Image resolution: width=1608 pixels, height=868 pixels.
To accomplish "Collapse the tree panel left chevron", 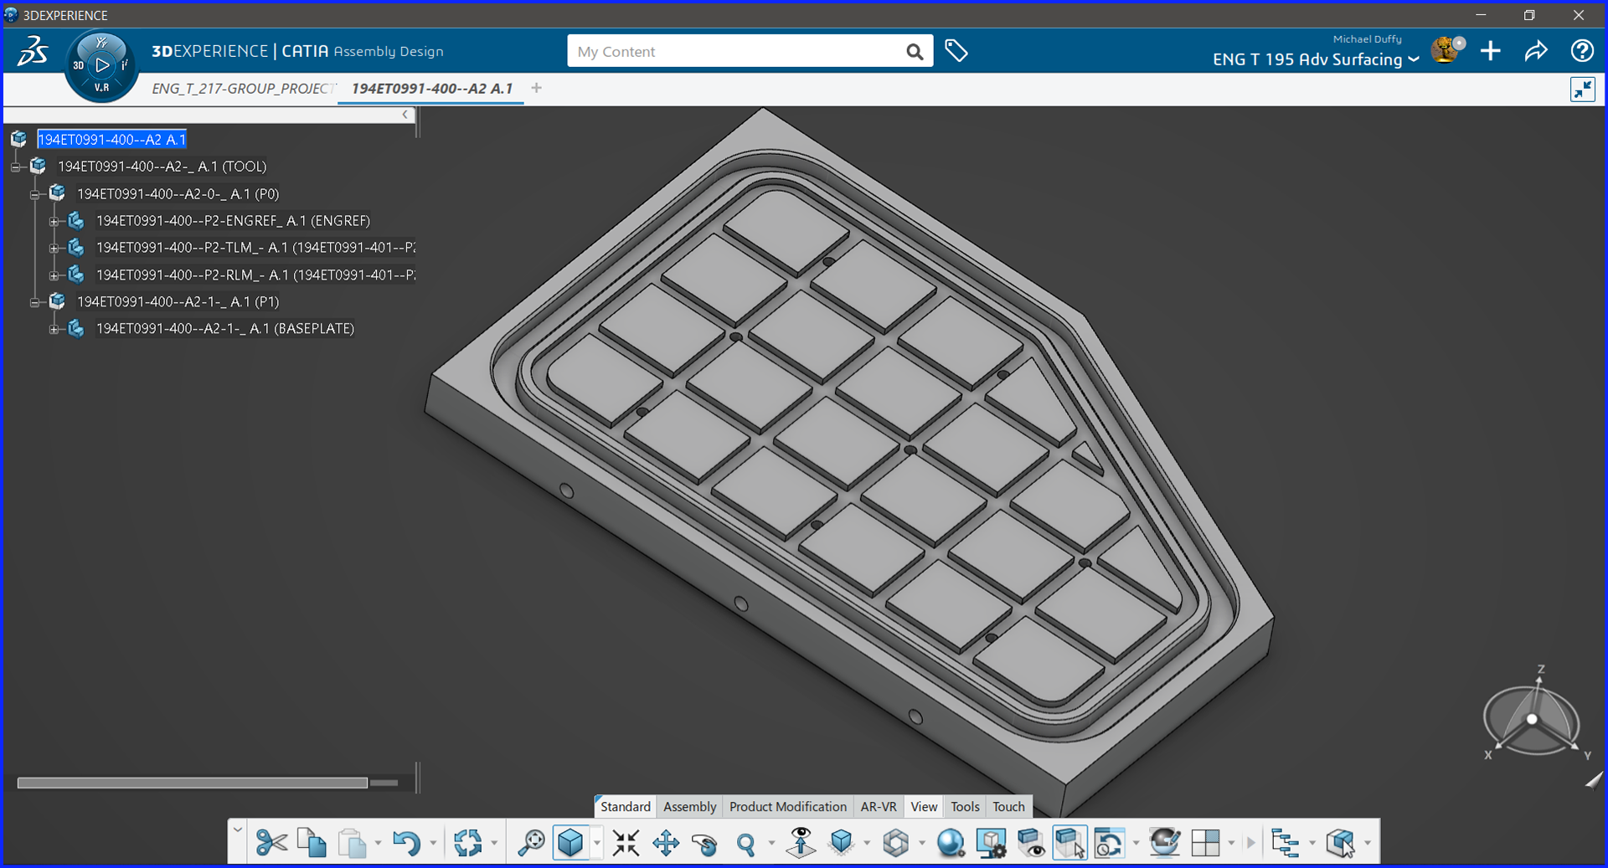I will (x=405, y=115).
